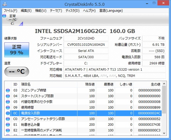Click the scrollbar up arrow in attribute list

point(164,84)
